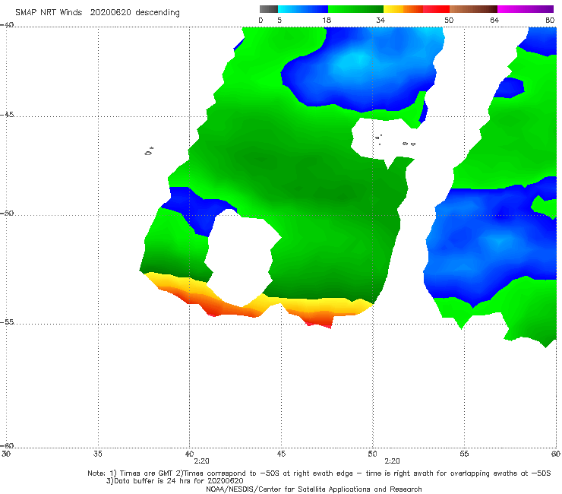Select the latitude axis label '-60'
562x494 pixels.
click(x=7, y=445)
